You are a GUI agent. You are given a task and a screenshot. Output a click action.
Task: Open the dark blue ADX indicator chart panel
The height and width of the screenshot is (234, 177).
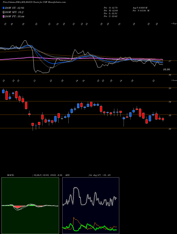[91, 206]
